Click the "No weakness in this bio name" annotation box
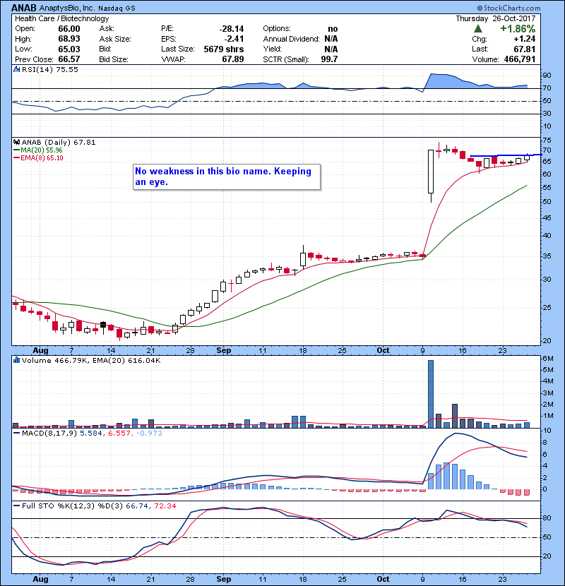 (x=227, y=177)
